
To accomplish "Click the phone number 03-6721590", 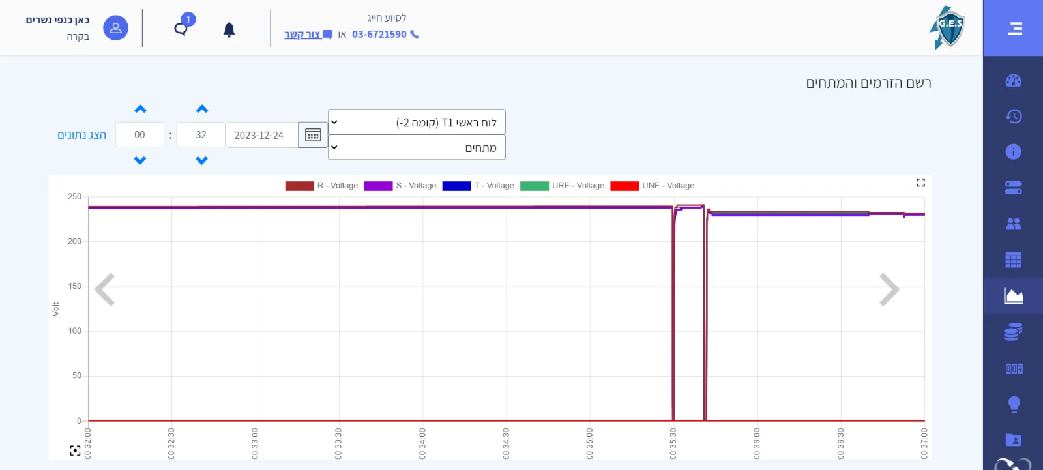I will (379, 35).
